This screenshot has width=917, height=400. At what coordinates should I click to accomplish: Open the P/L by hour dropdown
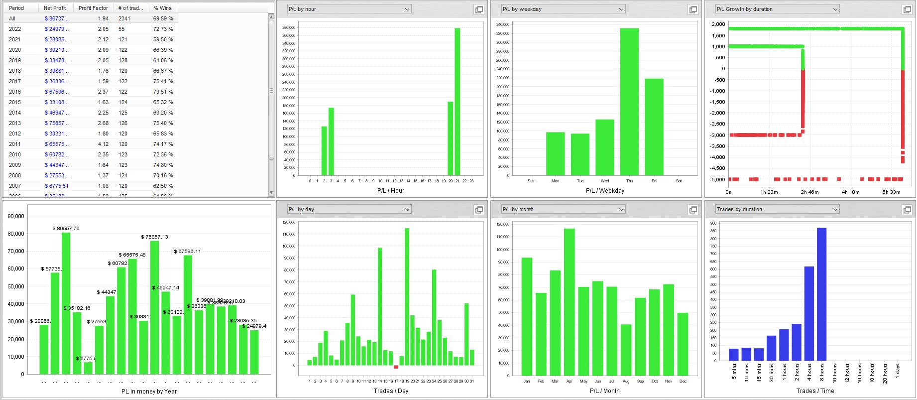point(349,9)
